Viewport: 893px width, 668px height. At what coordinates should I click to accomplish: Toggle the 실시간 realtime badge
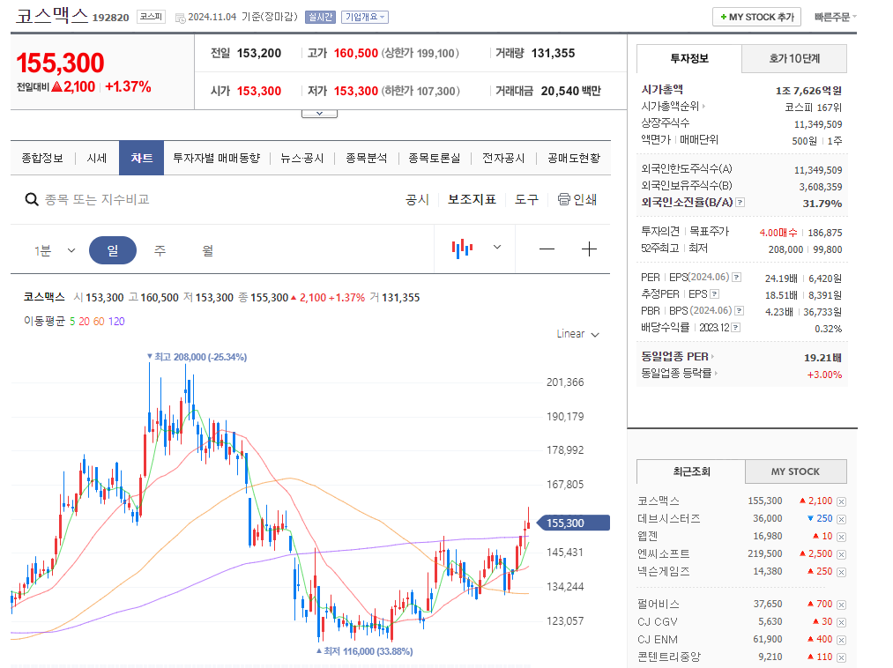[320, 17]
